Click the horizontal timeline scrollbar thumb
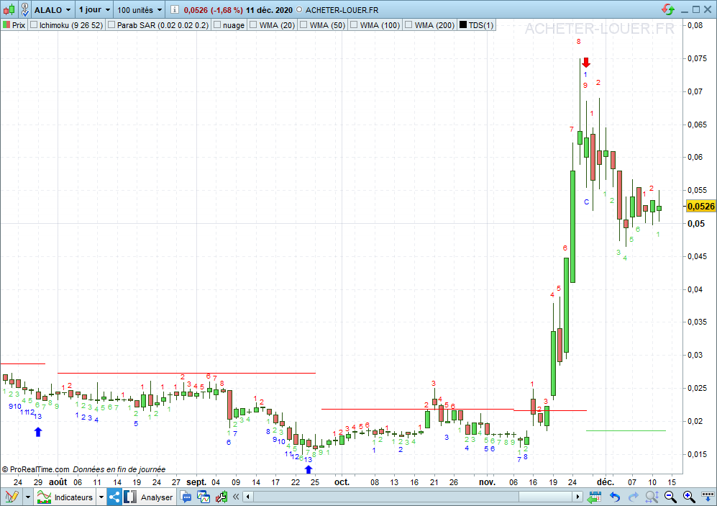Image resolution: width=717 pixels, height=506 pixels. coord(545,497)
